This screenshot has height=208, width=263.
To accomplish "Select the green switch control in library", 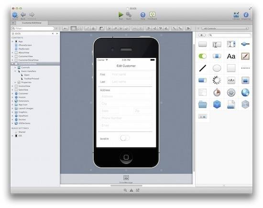I will pos(202,56).
